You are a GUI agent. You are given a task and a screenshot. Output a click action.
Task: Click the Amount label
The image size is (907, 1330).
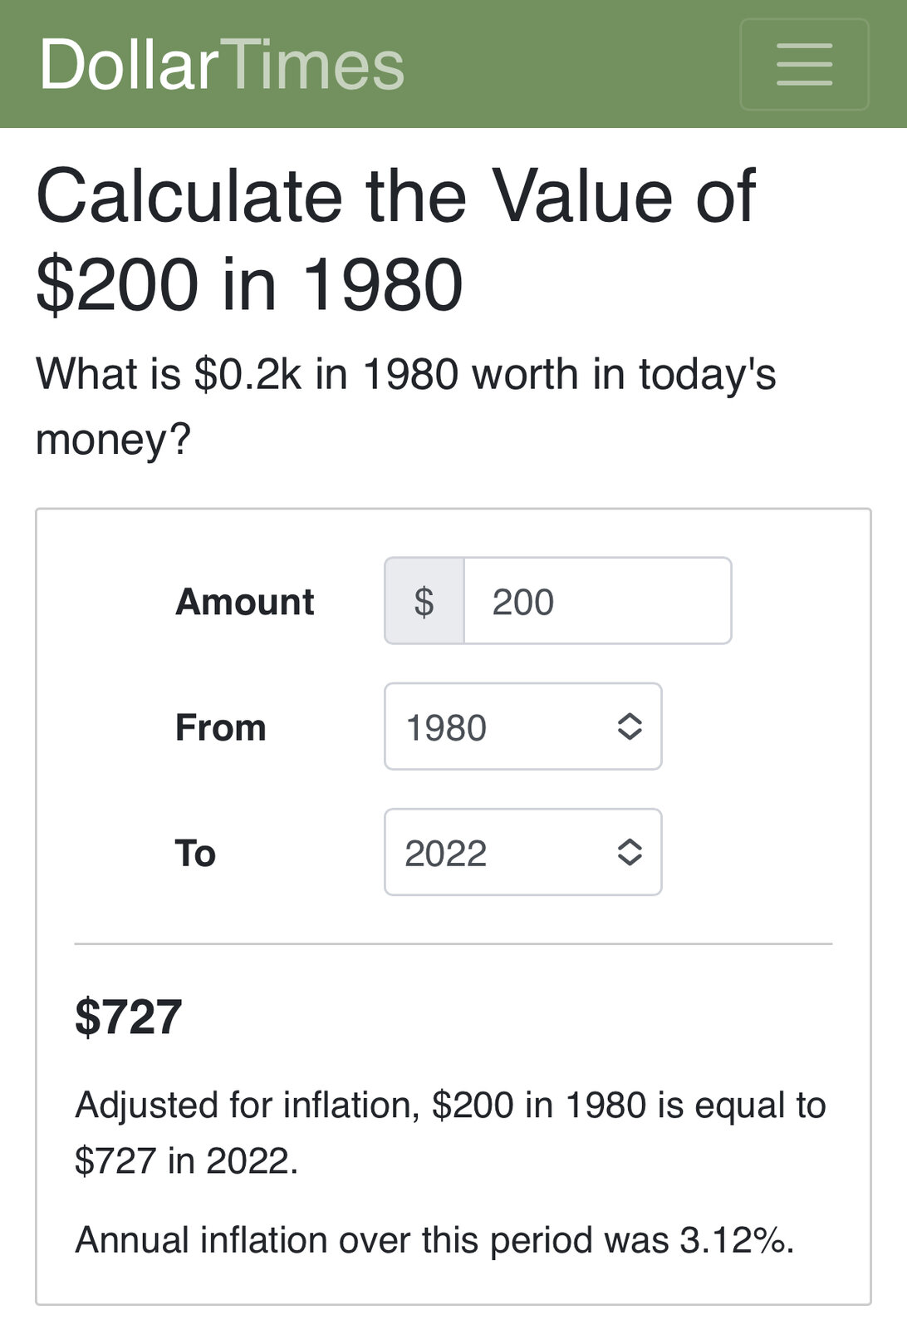[245, 602]
